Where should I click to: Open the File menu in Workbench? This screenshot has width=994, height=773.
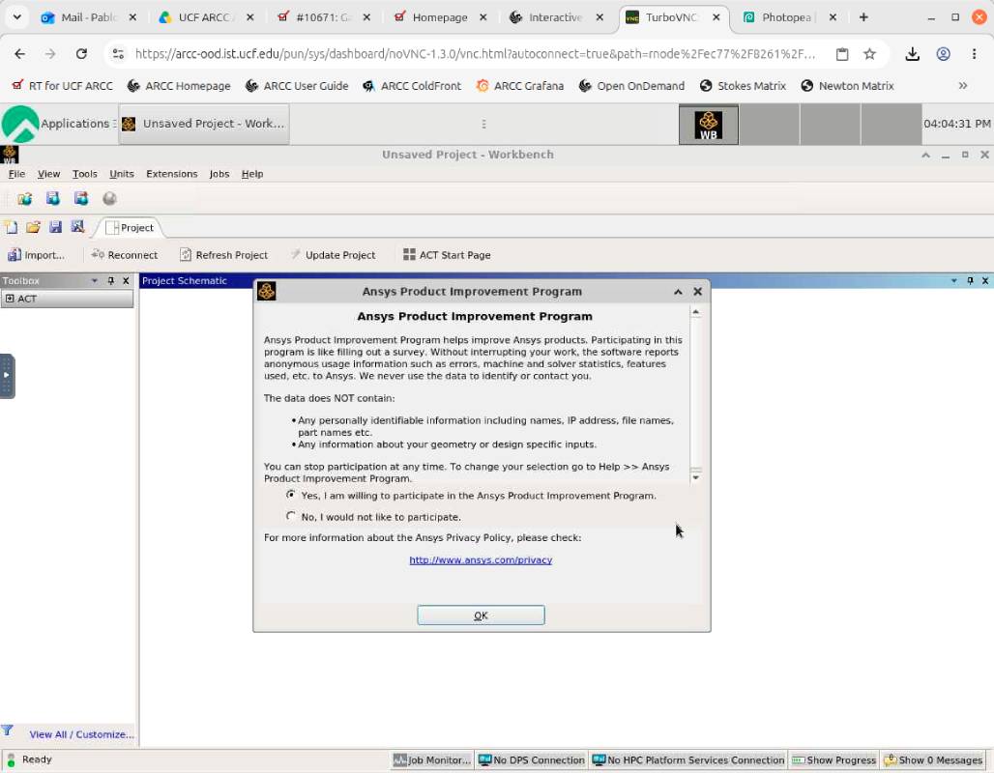16,174
